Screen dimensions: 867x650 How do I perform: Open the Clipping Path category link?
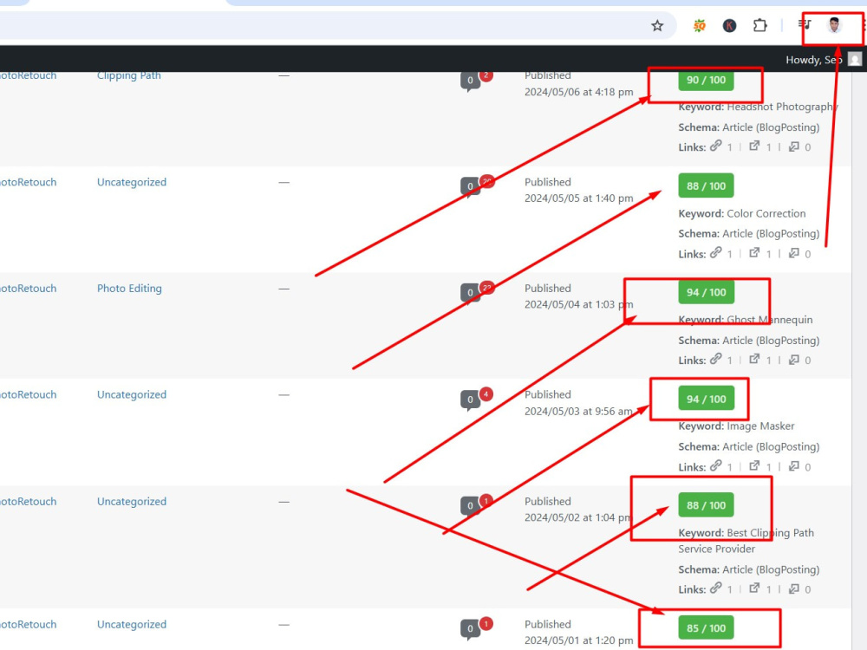coord(129,75)
